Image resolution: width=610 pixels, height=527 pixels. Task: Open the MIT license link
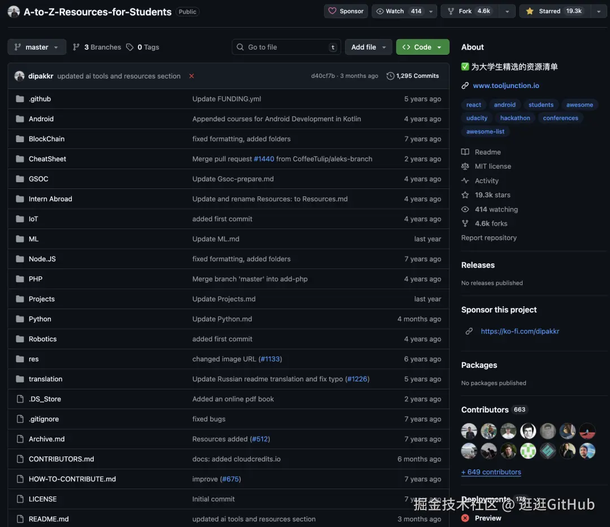point(486,166)
